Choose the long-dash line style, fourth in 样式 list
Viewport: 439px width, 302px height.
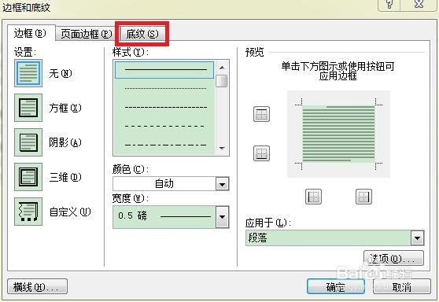point(164,127)
